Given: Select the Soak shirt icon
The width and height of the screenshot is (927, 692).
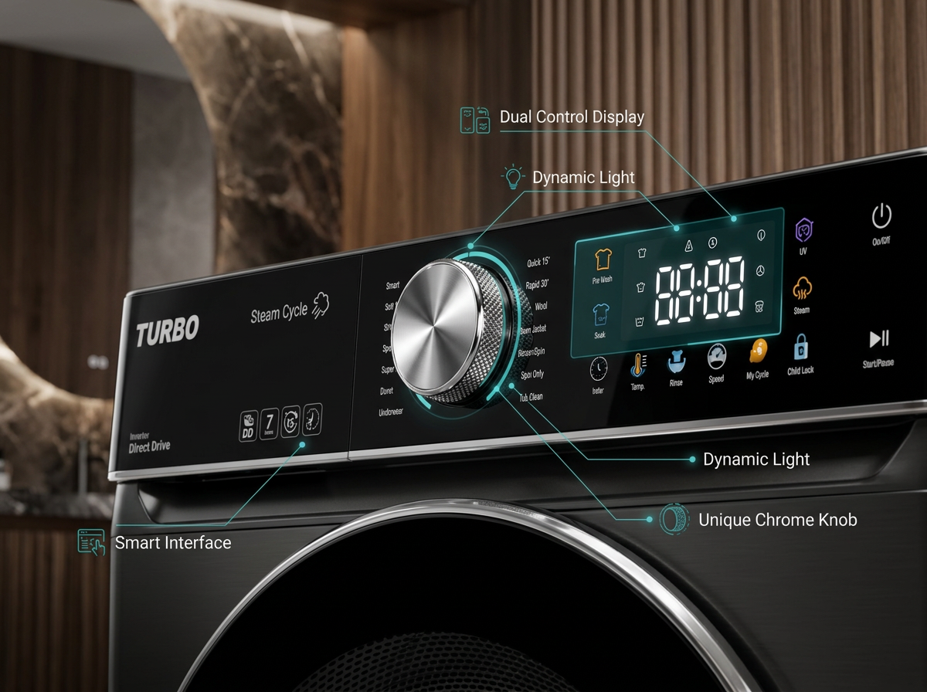Looking at the screenshot, I should 601,314.
